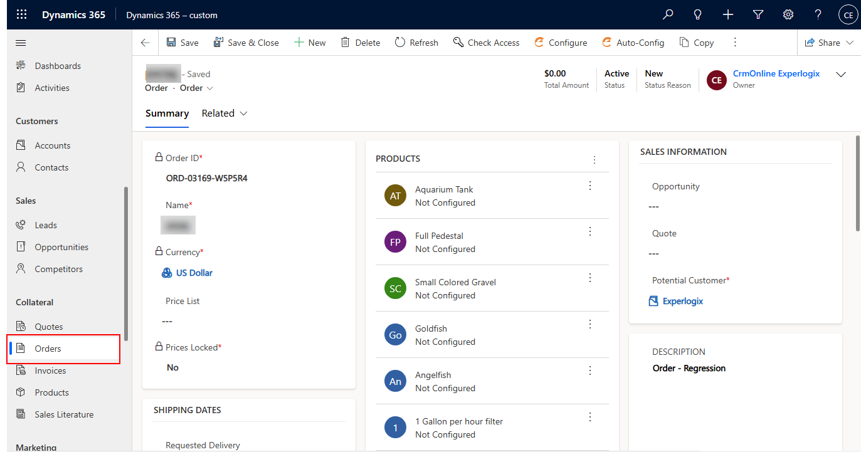Expand the header details chevron
This screenshot has height=452, width=861.
(841, 75)
